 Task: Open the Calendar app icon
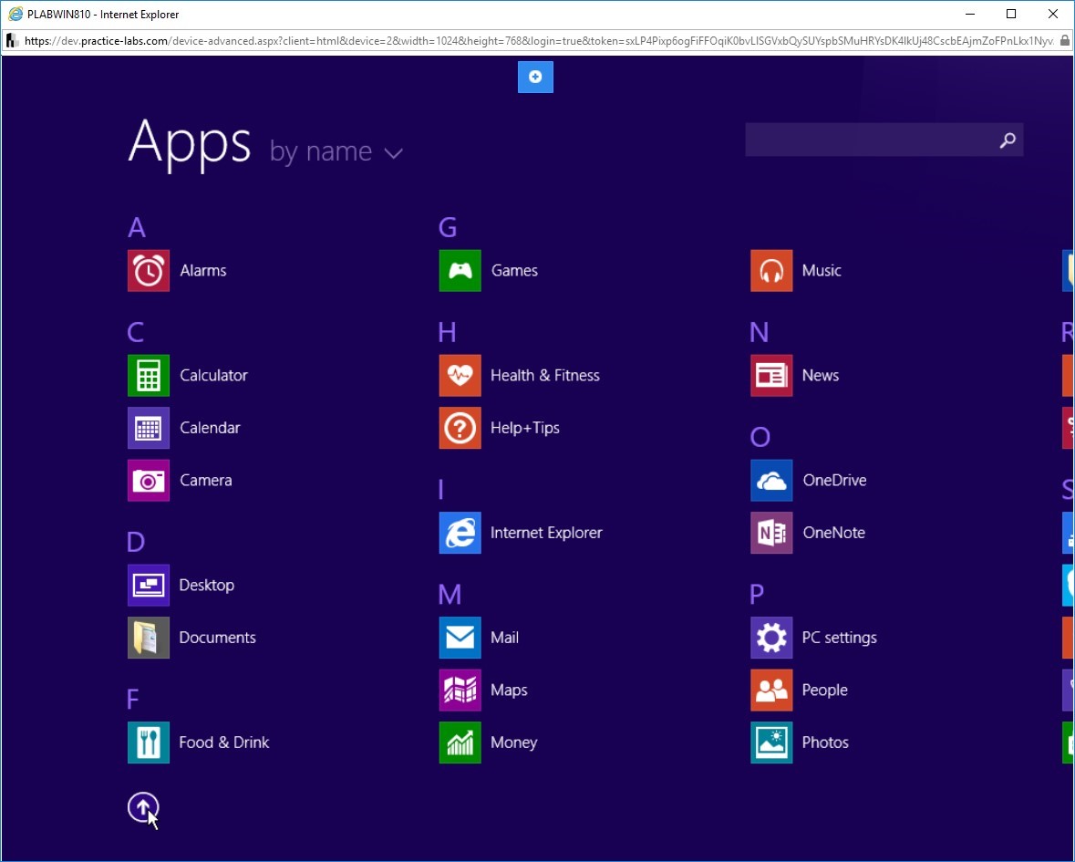[149, 428]
